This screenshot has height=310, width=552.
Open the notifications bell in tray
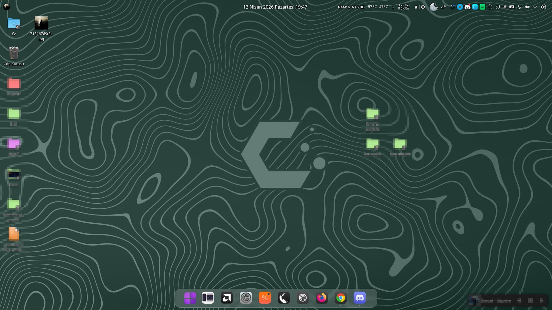click(x=453, y=7)
